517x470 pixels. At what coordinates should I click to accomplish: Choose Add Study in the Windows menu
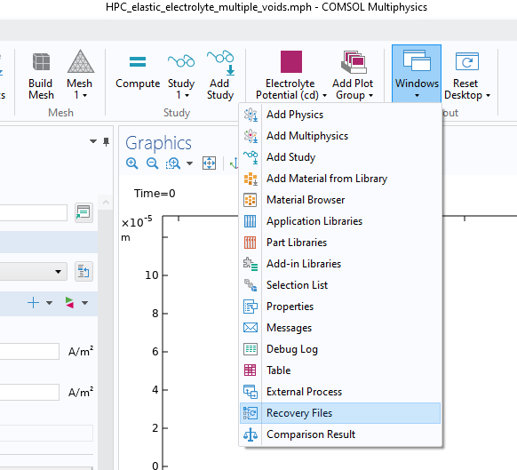coord(340,157)
